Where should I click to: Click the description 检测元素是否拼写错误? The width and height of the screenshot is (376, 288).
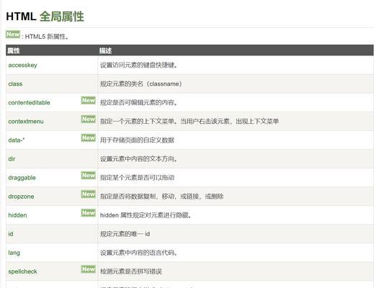click(131, 271)
